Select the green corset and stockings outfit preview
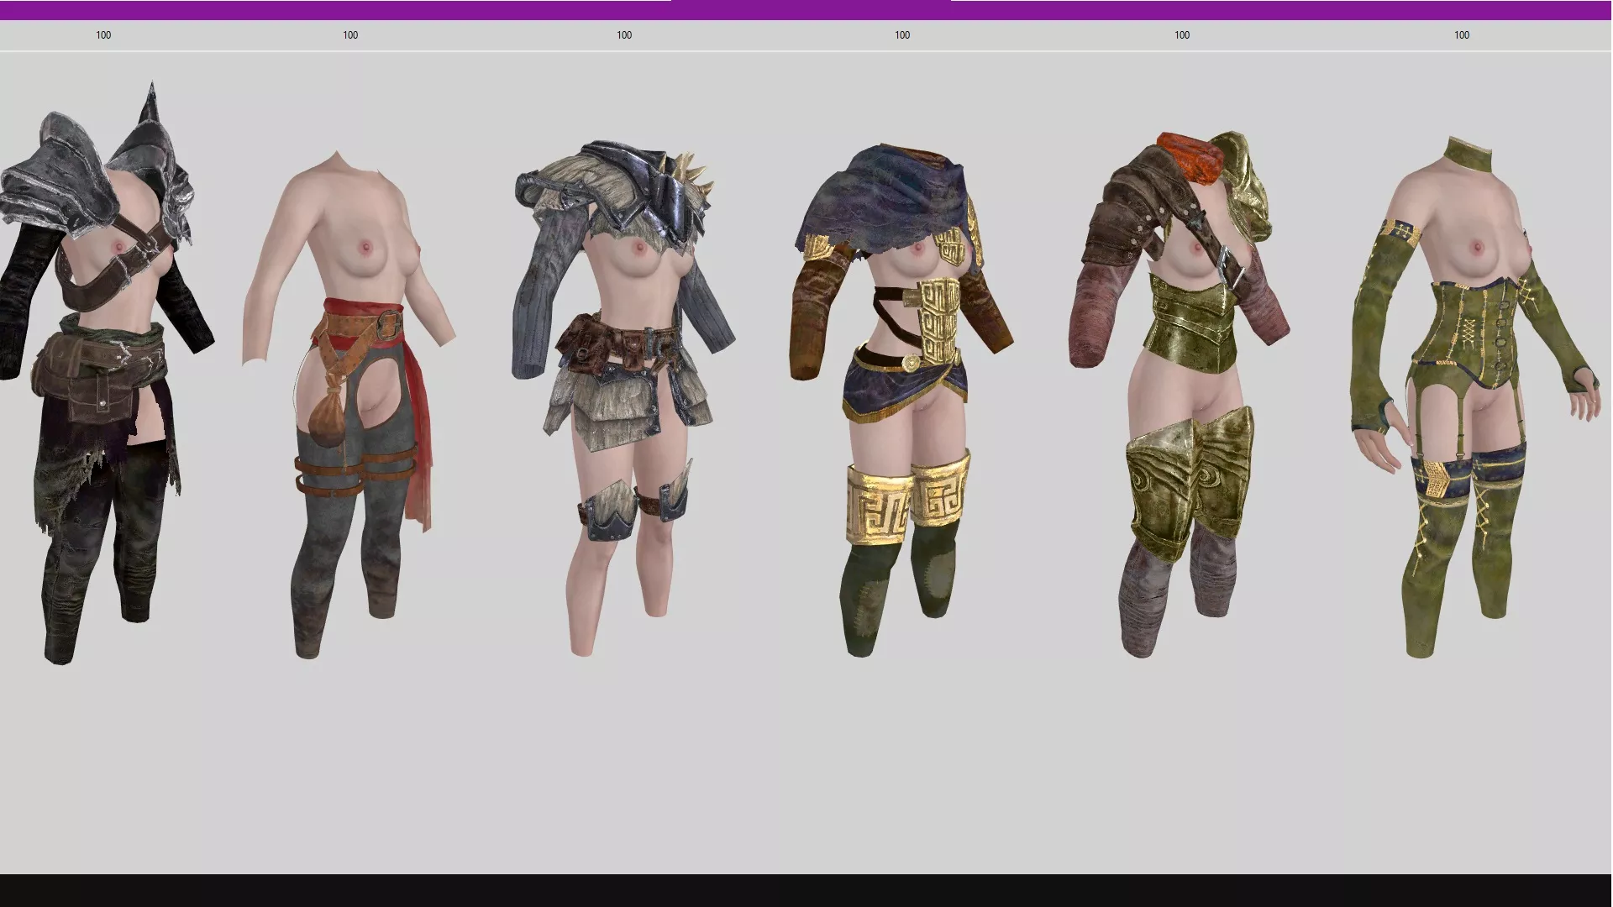This screenshot has height=907, width=1613. click(1475, 397)
